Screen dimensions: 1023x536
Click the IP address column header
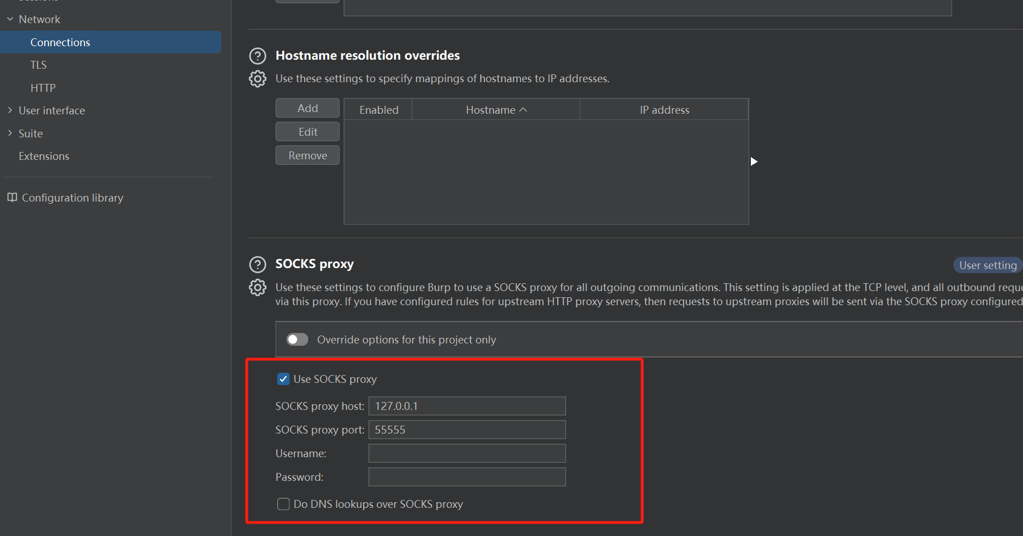click(664, 110)
